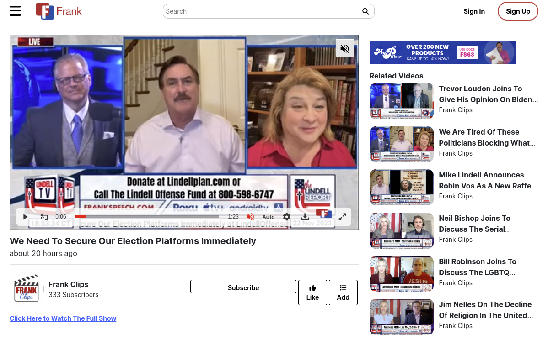Seek along the video progress bar
548x339 pixels.
[x=147, y=217]
